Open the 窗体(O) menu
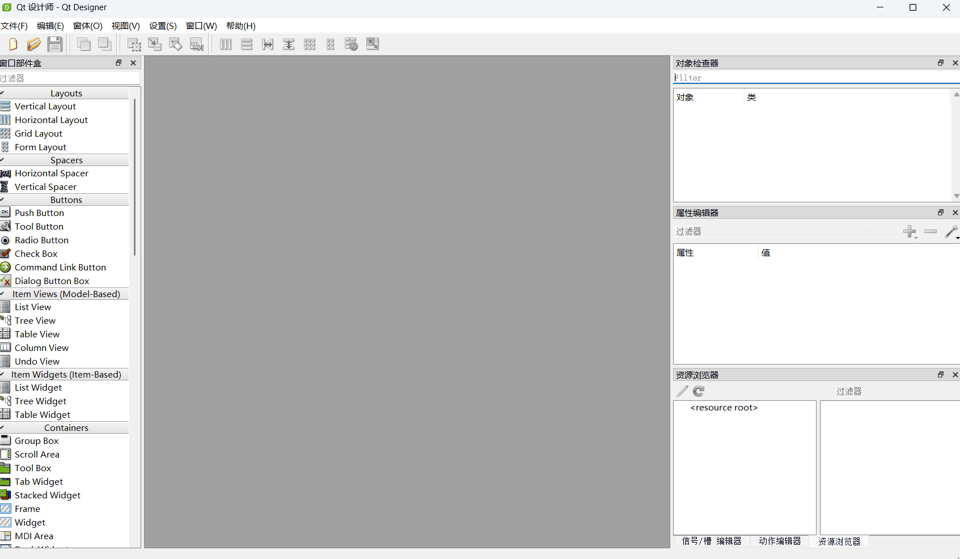 coord(88,26)
